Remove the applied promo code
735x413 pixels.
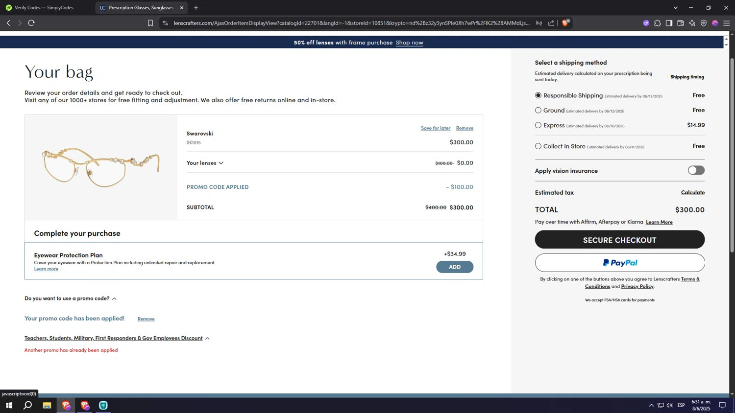tap(146, 319)
